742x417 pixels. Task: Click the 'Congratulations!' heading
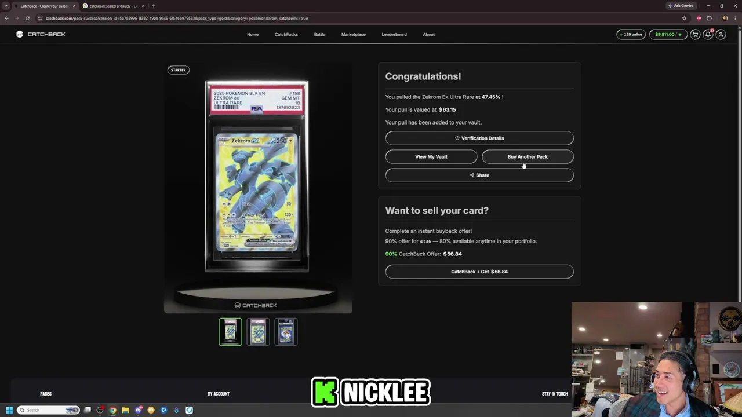coord(423,76)
